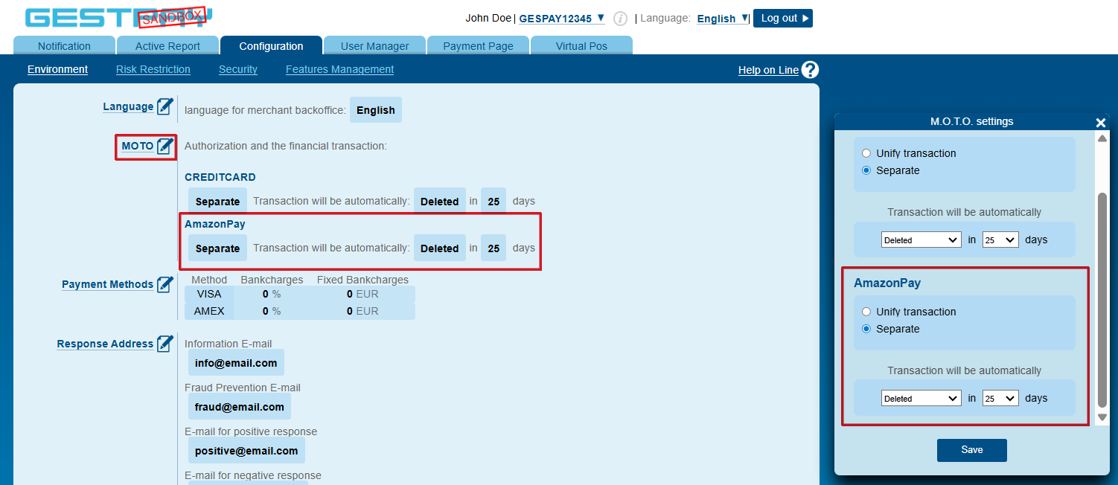This screenshot has width=1118, height=485.
Task: Select Separate option under AmazonPay
Action: pyautogui.click(x=866, y=329)
